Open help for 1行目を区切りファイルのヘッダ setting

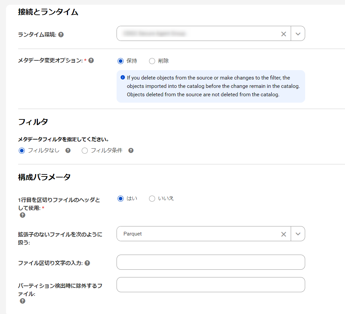pyautogui.click(x=22, y=215)
